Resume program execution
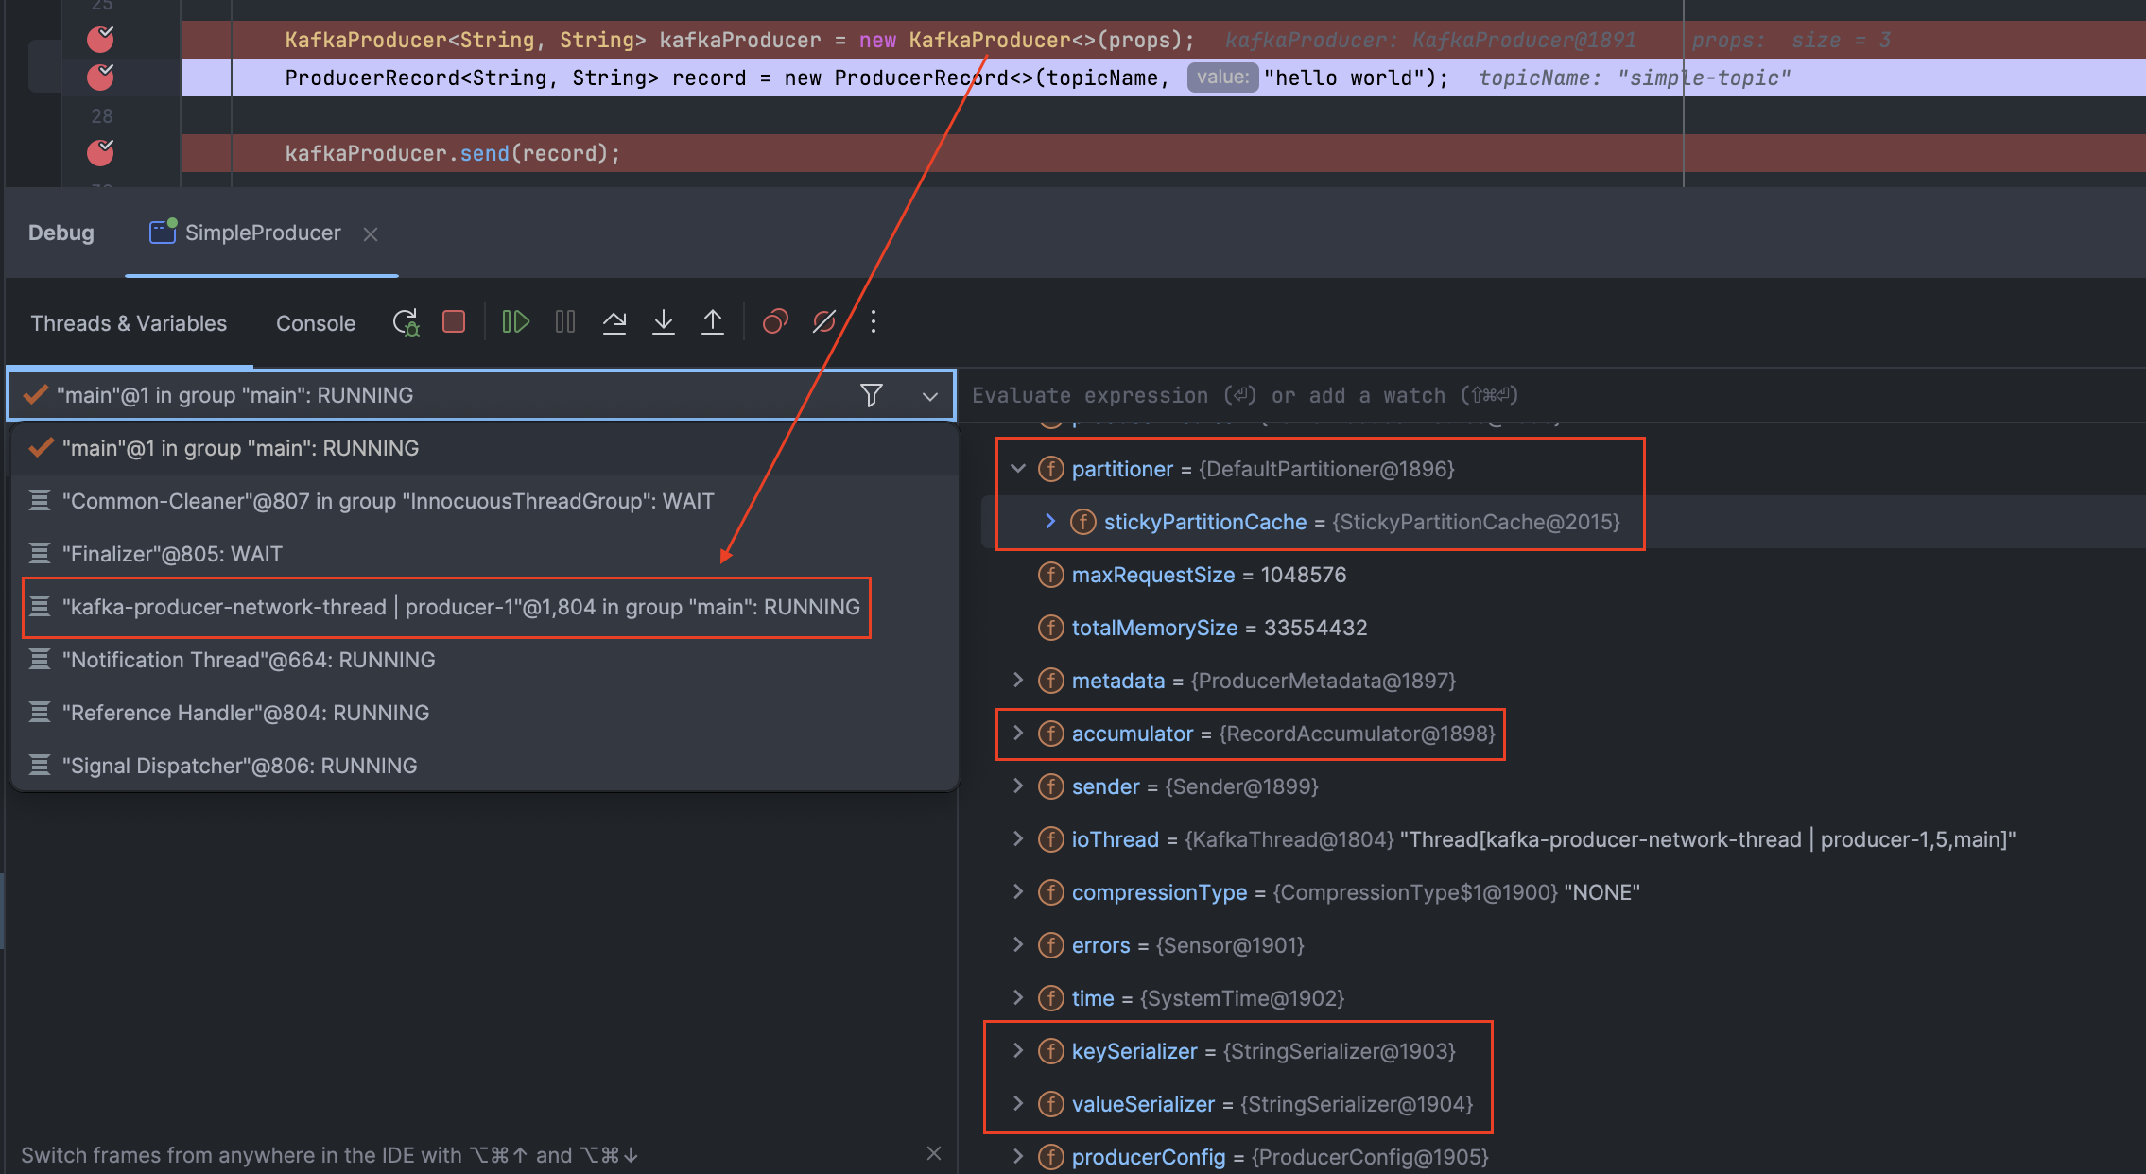The height and width of the screenshot is (1174, 2146). pyautogui.click(x=515, y=322)
